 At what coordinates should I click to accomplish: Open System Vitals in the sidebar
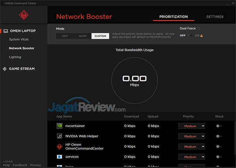pyautogui.click(x=19, y=39)
